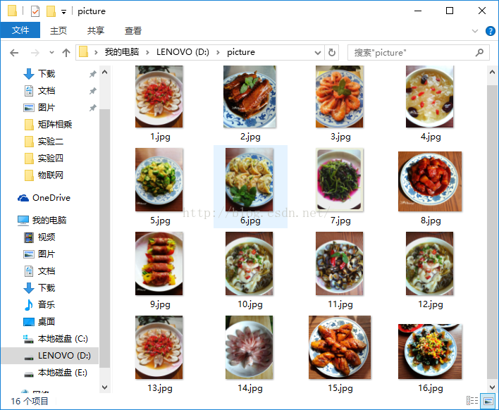Expand the chevron after 我的电脑 breadcrumb
Screen dimensions: 499x410
[148, 52]
